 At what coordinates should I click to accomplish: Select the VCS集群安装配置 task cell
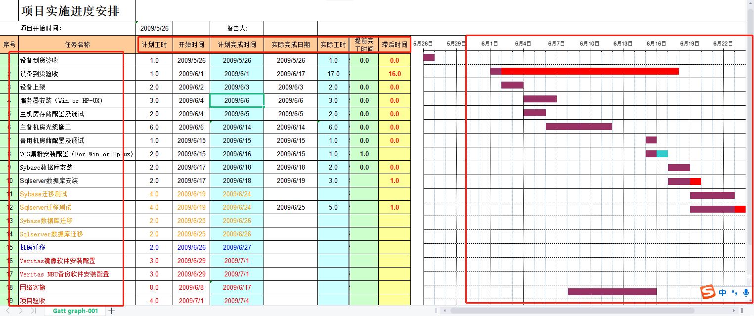click(77, 154)
